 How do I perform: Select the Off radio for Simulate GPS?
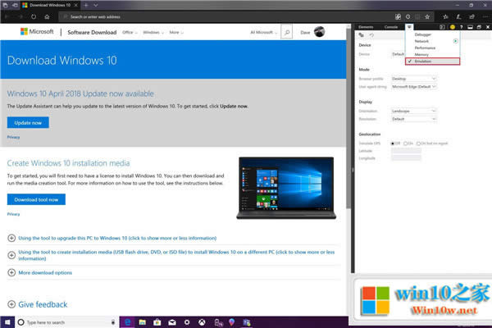pos(394,143)
